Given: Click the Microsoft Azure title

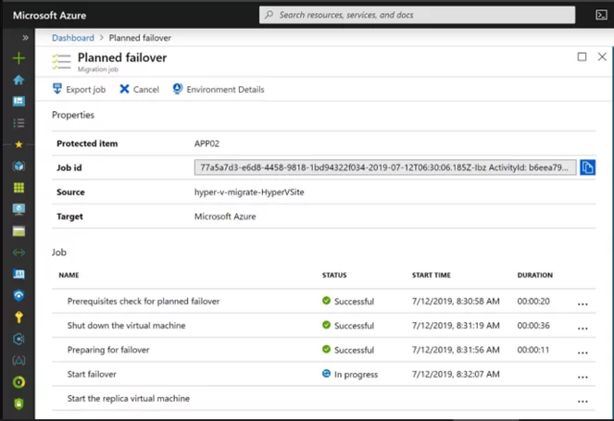Looking at the screenshot, I should (49, 15).
